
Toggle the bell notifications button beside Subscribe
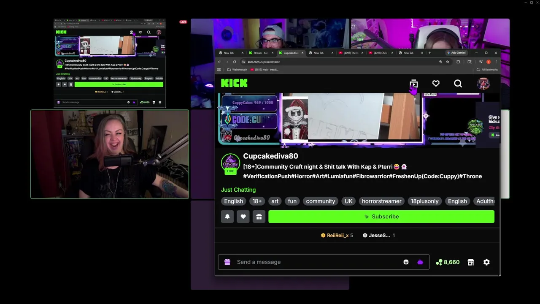pyautogui.click(x=227, y=217)
